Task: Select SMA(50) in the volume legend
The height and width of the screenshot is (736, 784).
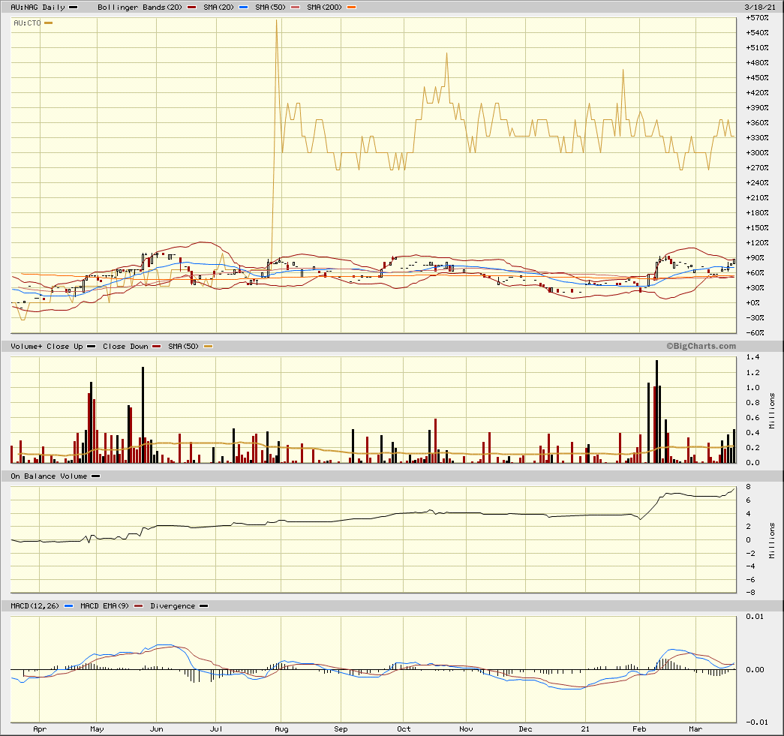Action: pos(183,346)
